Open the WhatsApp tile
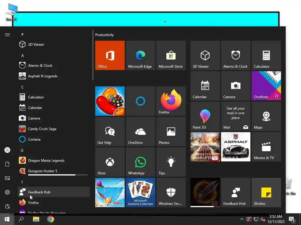The width and height of the screenshot is (301, 225). click(x=140, y=162)
